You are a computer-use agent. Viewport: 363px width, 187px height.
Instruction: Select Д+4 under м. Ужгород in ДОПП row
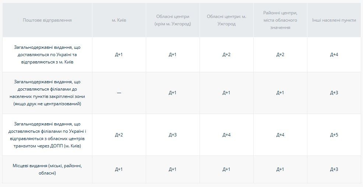click(x=226, y=135)
